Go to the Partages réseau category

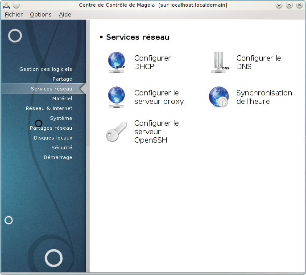[x=51, y=128]
